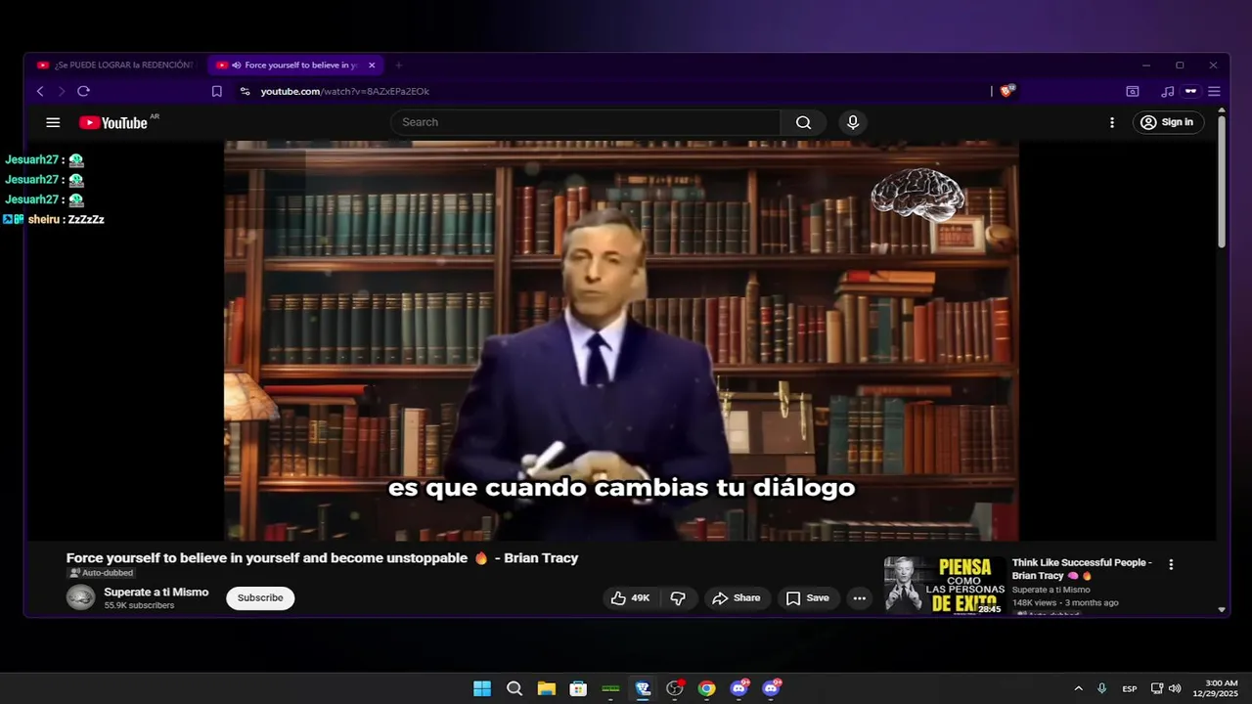
Task: Open OBS Studio from taskbar
Action: pyautogui.click(x=675, y=688)
